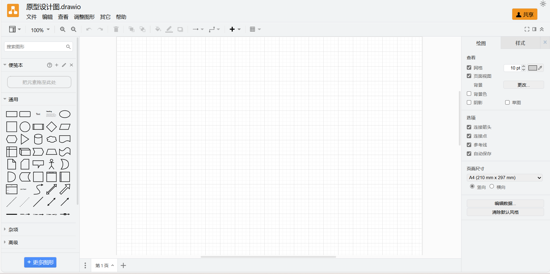Enable the 阴影 checkbox
Image resolution: width=550 pixels, height=274 pixels.
469,102
